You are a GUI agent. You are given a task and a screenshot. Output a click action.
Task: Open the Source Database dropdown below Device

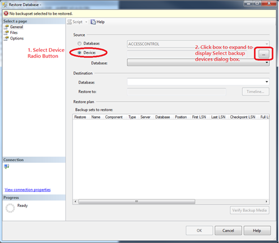click(x=198, y=63)
